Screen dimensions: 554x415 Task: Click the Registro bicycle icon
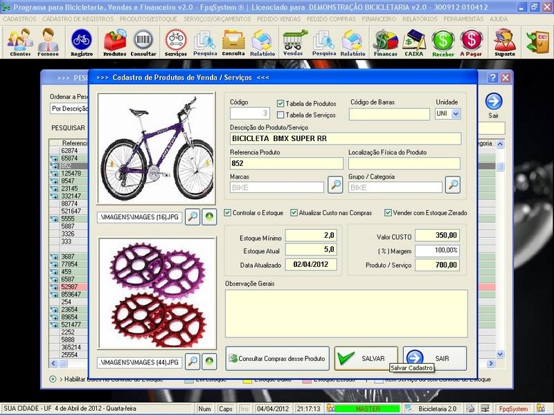[x=82, y=42]
